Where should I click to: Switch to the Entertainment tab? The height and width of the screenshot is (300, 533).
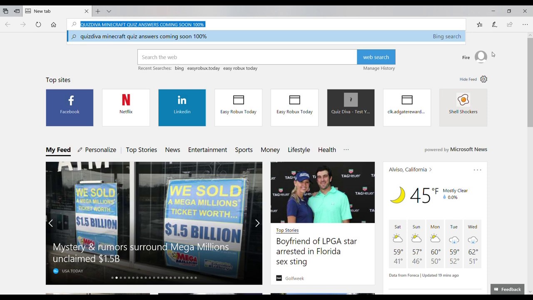pos(207,150)
